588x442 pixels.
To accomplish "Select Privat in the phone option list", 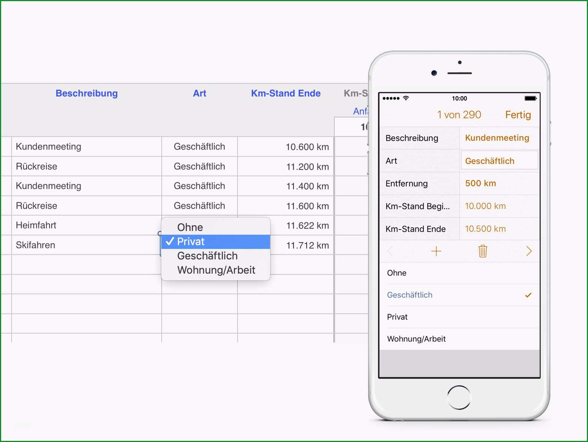I will (460, 317).
